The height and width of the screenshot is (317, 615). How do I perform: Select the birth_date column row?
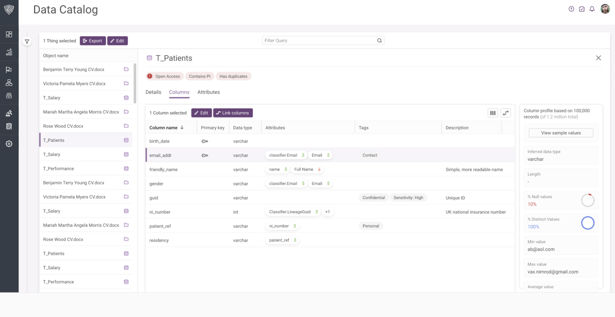pos(330,141)
